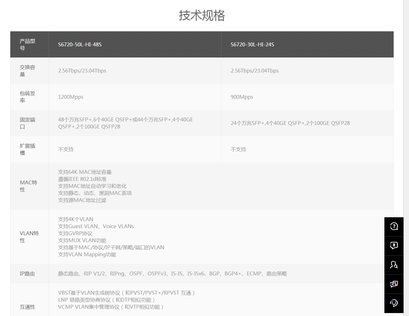409x316 pixels.
Task: Open the question-mark help icon in sidebar
Action: tap(394, 227)
